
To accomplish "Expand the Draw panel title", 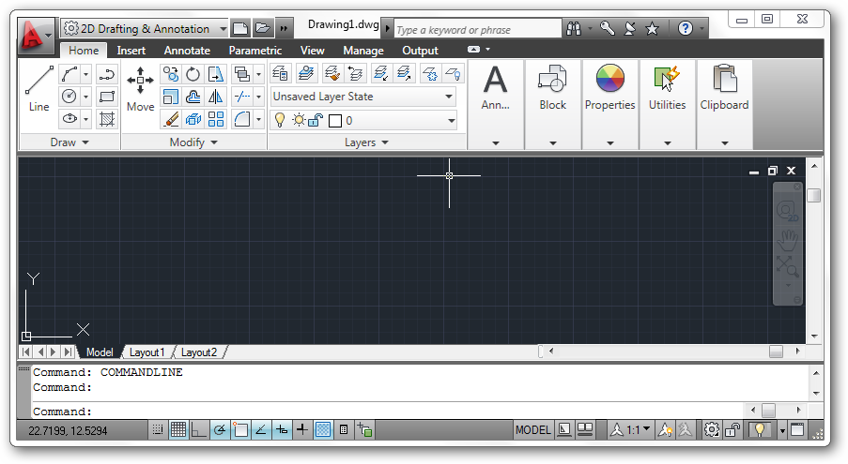I will (x=69, y=142).
